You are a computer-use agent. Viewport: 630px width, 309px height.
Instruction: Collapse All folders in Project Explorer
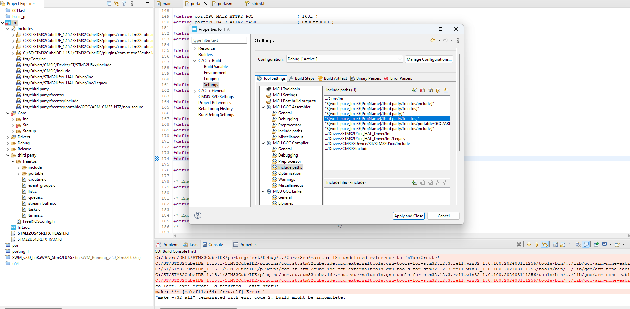point(109,3)
